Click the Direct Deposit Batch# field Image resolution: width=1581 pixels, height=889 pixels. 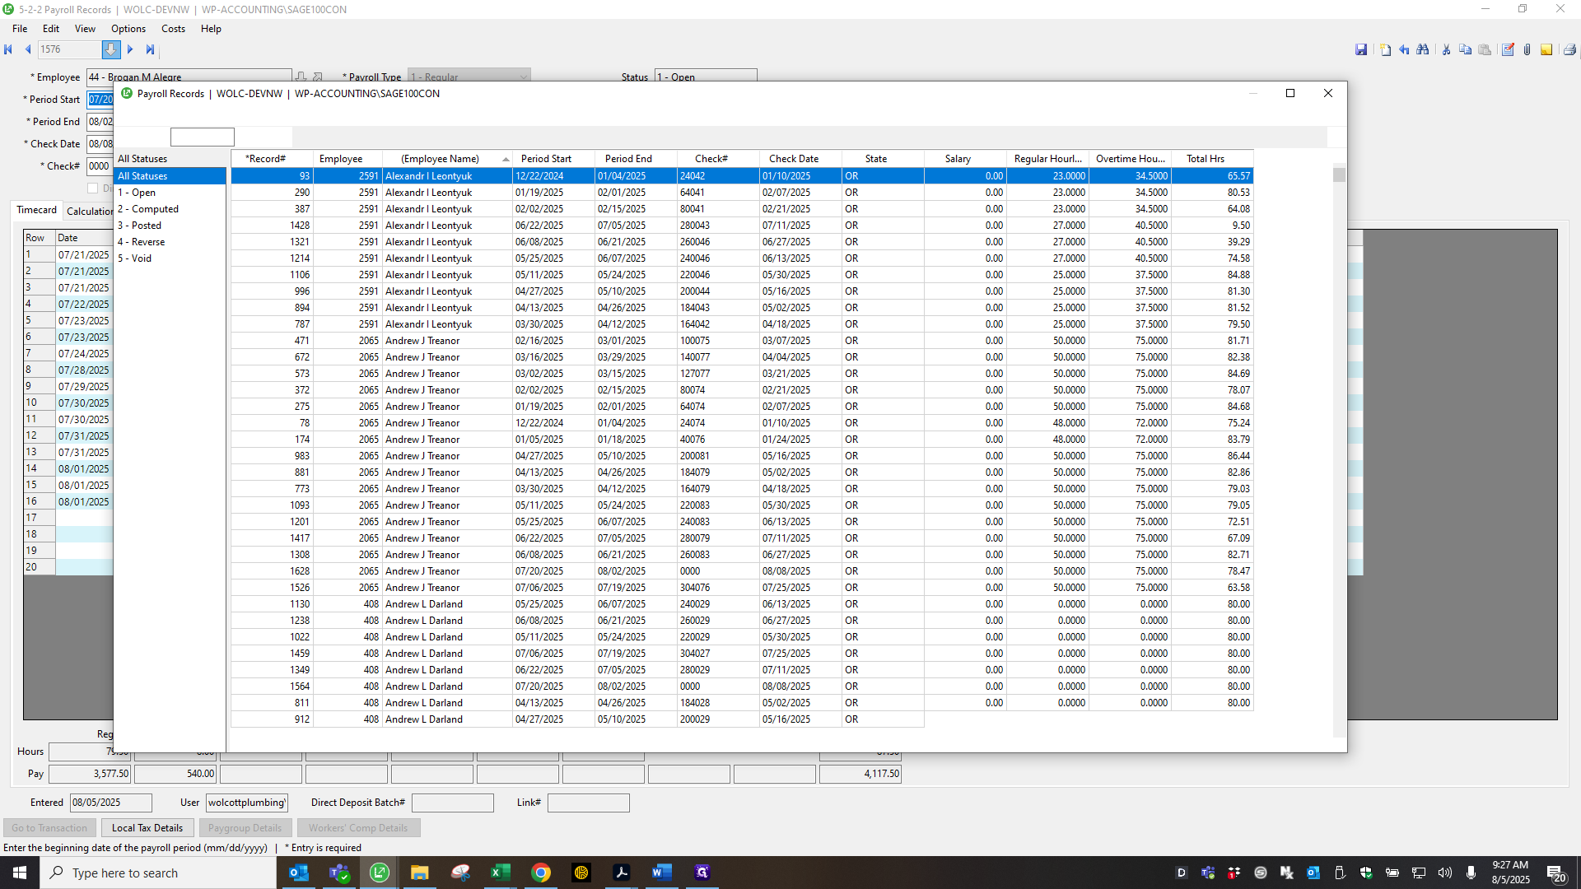[x=453, y=803]
